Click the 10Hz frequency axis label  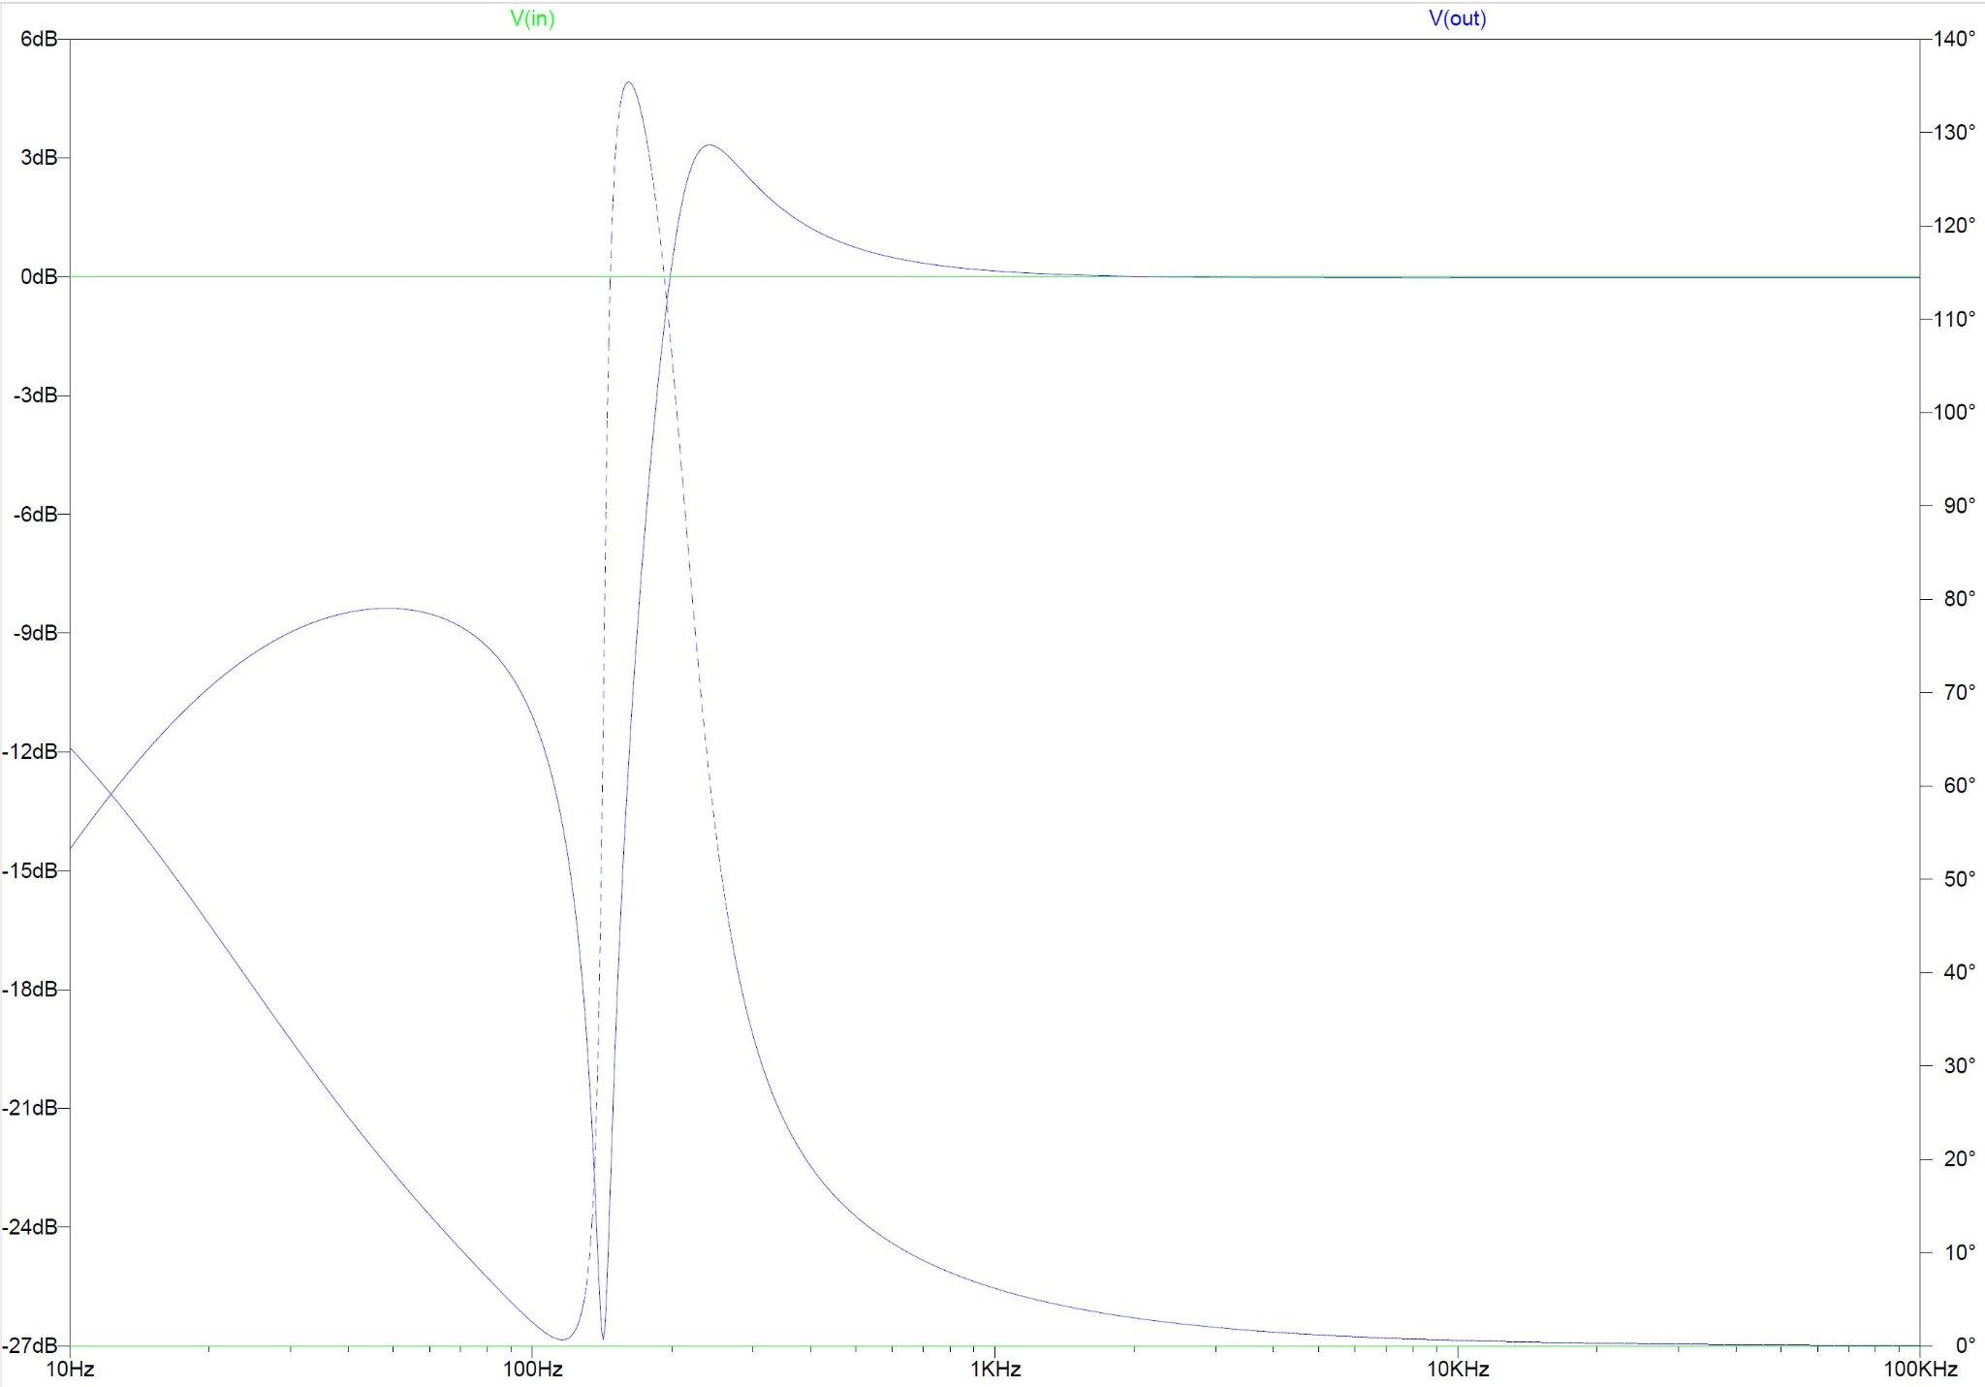pyautogui.click(x=70, y=1370)
